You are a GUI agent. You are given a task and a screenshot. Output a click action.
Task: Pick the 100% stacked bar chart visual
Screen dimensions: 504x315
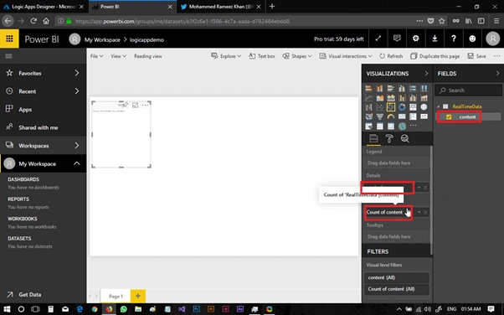coord(413,88)
